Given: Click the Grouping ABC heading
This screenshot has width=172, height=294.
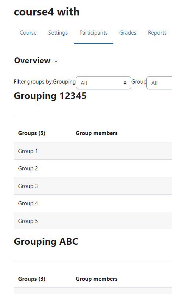Looking at the screenshot, I should (46, 241).
